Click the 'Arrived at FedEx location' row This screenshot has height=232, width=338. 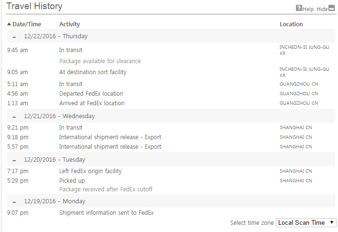point(92,103)
